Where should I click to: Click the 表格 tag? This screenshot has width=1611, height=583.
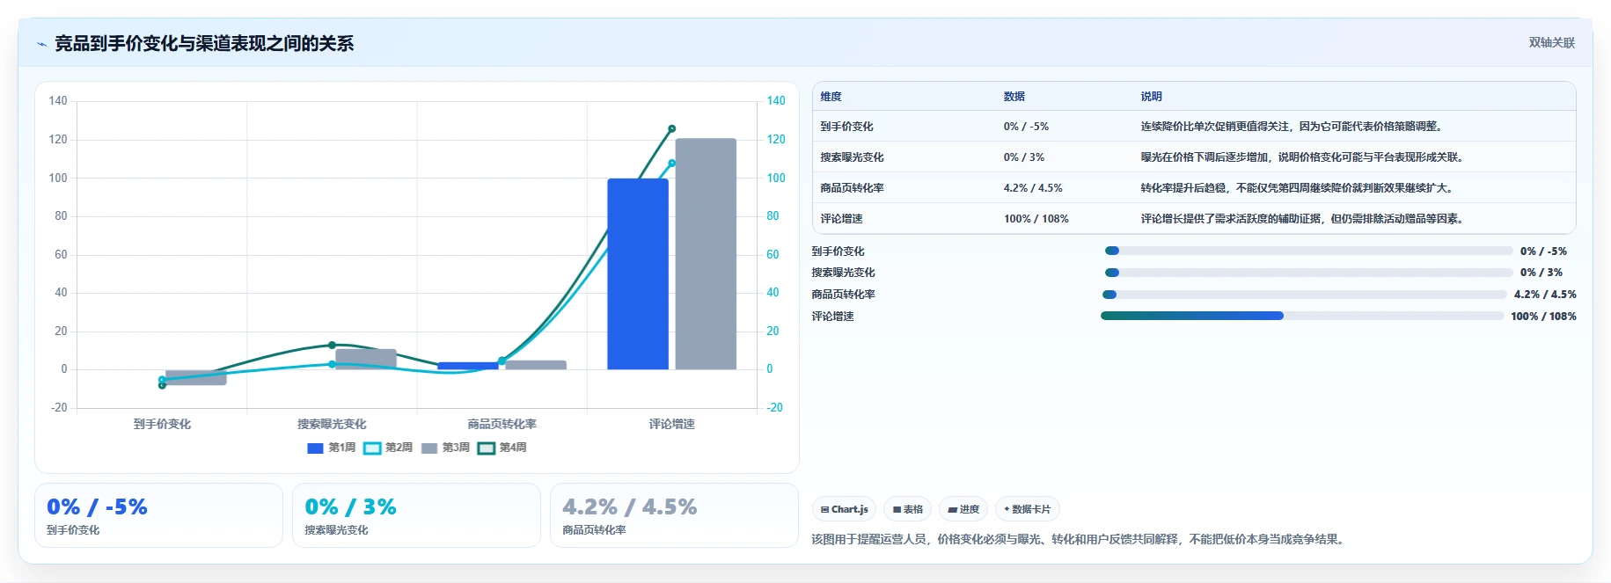(x=907, y=509)
